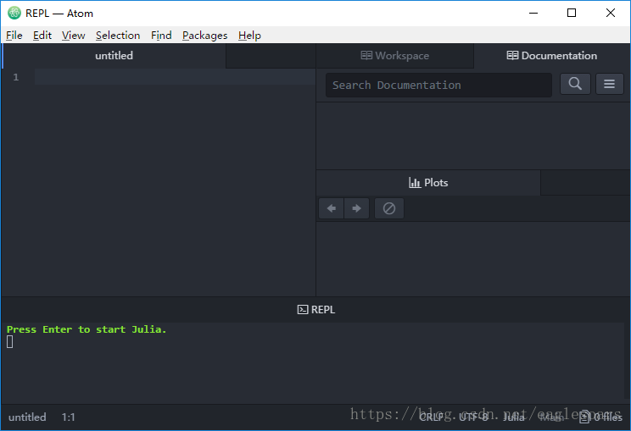Viewport: 631px width, 431px height.
Task: Switch to the untitled editor tab
Action: click(114, 56)
